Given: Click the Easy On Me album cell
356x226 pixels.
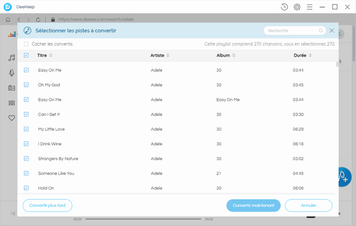Looking at the screenshot, I should pyautogui.click(x=228, y=100).
